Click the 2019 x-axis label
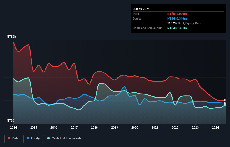The width and height of the screenshot is (230, 147). (115, 127)
